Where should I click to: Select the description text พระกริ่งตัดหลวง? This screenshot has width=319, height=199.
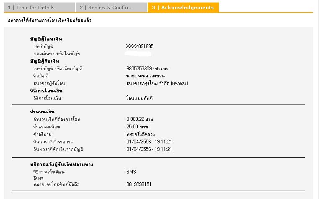click(x=140, y=135)
